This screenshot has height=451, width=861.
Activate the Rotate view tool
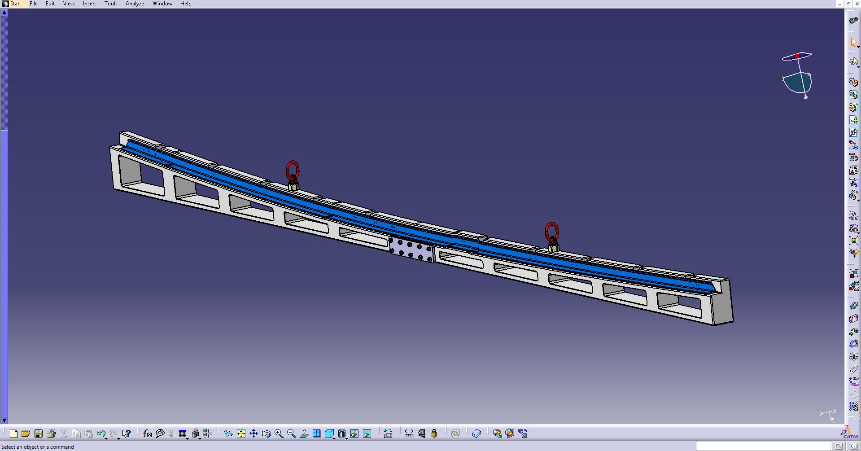pos(267,433)
